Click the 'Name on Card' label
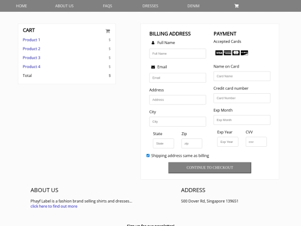This screenshot has width=301, height=226. (x=226, y=66)
